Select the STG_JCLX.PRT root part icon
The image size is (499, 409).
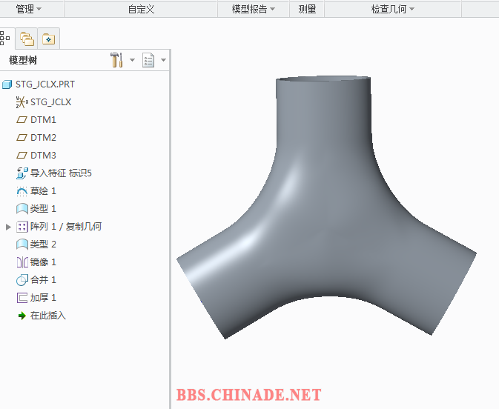(8, 84)
